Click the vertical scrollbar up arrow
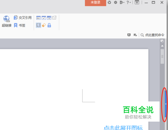The width and height of the screenshot is (168, 130). point(162,46)
